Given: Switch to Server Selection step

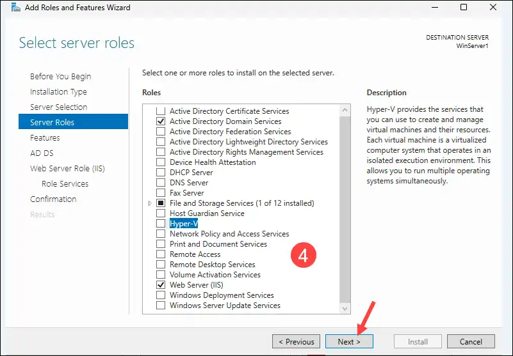Looking at the screenshot, I should [58, 107].
